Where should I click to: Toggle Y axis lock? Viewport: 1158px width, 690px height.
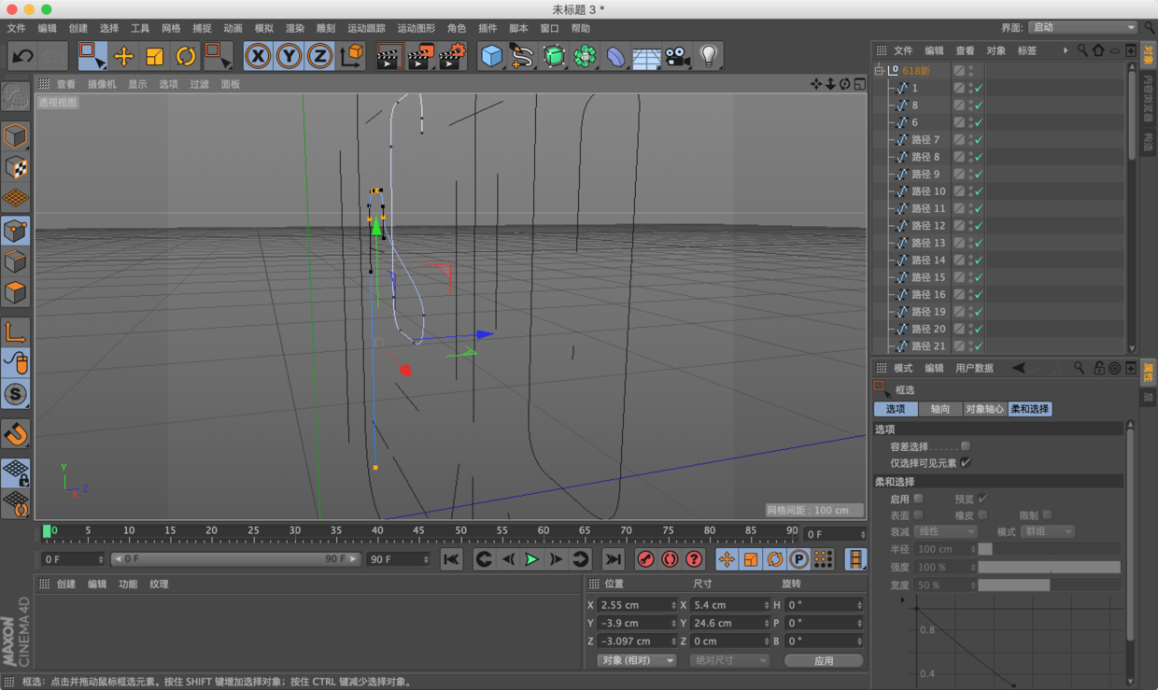coord(289,57)
